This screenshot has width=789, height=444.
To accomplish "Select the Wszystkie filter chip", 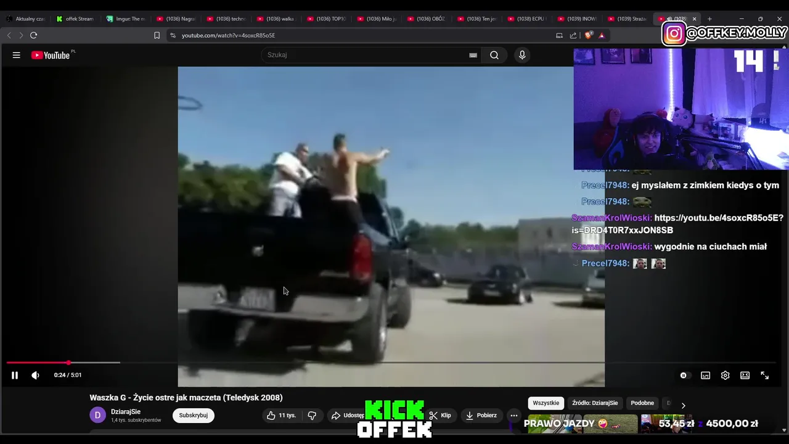I will [546, 403].
